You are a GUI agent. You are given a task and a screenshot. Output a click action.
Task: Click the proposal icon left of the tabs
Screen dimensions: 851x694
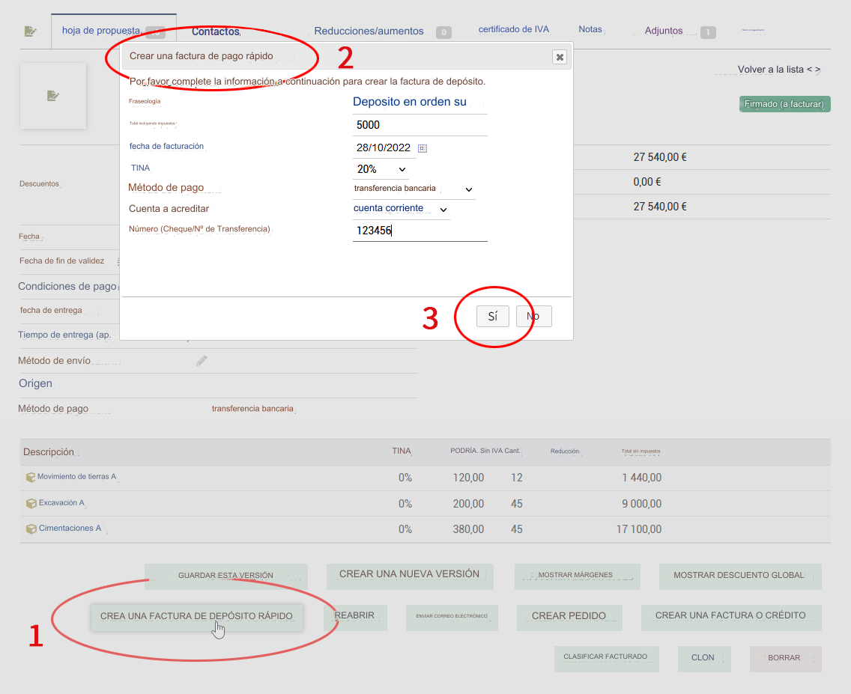click(31, 31)
